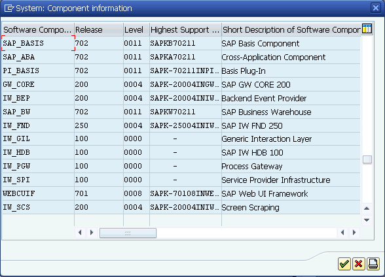
Task: Select the PI_BASIS component cell
Action: 38,71
